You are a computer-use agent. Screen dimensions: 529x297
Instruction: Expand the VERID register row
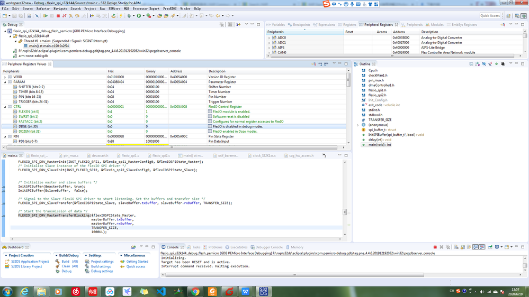(x=5, y=77)
